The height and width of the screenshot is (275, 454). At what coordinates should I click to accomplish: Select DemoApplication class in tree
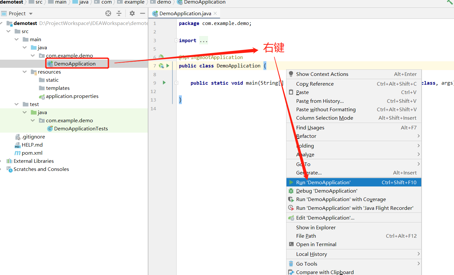75,64
